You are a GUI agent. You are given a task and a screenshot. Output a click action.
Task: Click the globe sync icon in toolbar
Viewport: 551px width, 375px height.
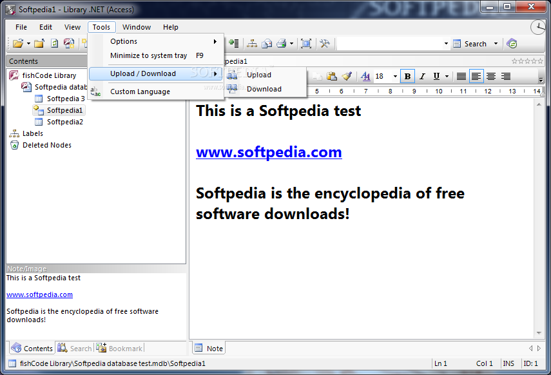click(x=512, y=44)
